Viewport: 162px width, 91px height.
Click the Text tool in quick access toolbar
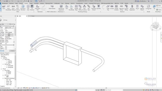click(x=28, y=1)
